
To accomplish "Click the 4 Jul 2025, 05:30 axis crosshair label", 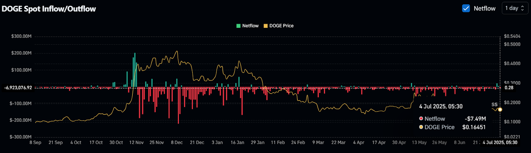I will click(x=500, y=142).
